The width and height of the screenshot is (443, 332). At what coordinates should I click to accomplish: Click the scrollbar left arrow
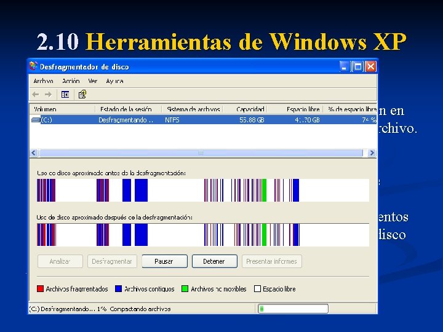click(34, 153)
